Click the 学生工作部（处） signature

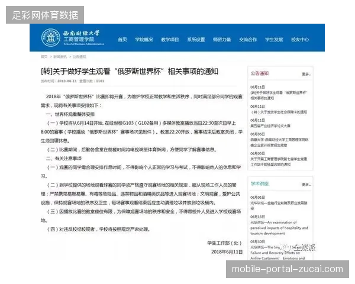[x=224, y=243]
